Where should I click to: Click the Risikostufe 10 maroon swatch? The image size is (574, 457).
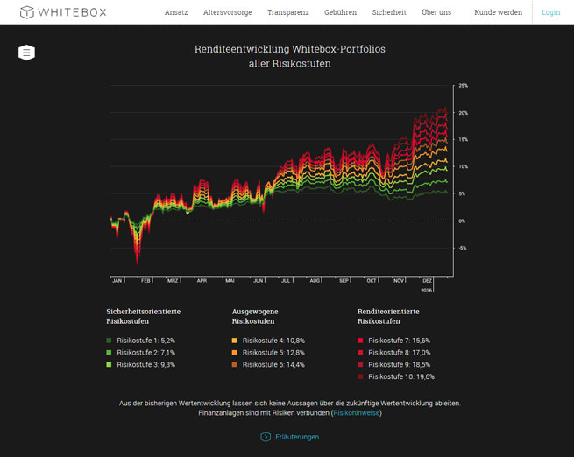click(x=360, y=376)
